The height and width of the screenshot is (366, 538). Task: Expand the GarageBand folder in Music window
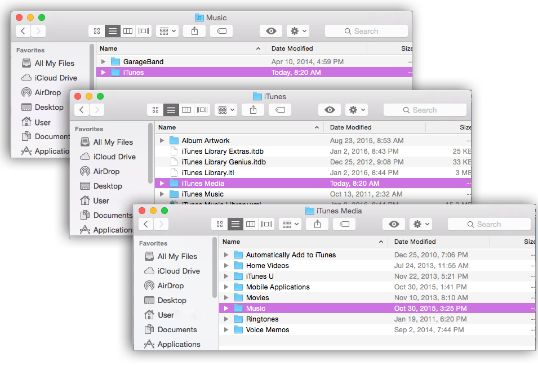[x=104, y=61]
